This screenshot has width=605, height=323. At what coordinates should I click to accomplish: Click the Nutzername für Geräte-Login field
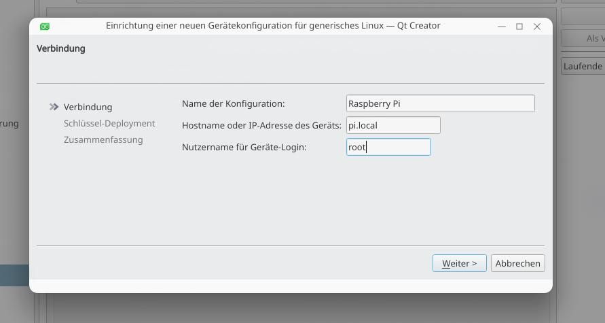388,147
